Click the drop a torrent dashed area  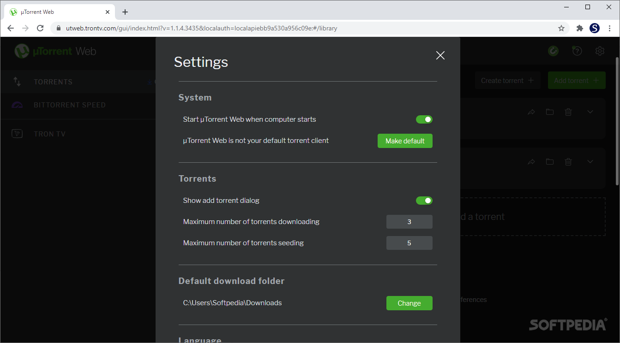click(533, 217)
